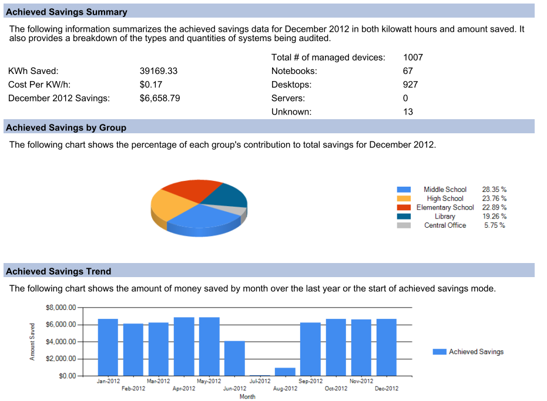Image resolution: width=547 pixels, height=401 pixels.
Task: Click the Middle School blue legend swatch
Action: (404, 190)
